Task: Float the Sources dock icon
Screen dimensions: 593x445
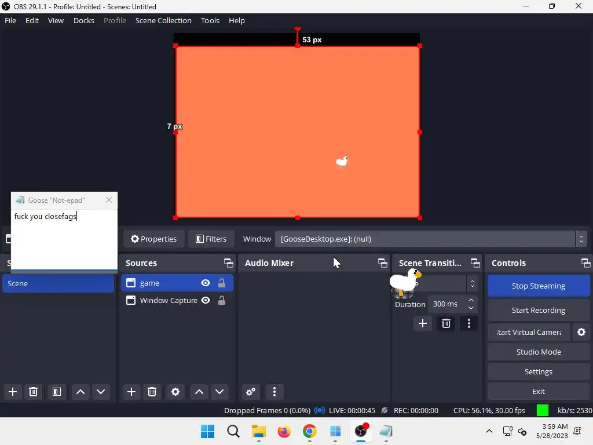Action: (x=228, y=263)
